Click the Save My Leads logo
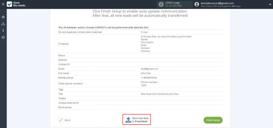Image resolution: width=273 pixels, height=128 pixels. coord(16,4)
